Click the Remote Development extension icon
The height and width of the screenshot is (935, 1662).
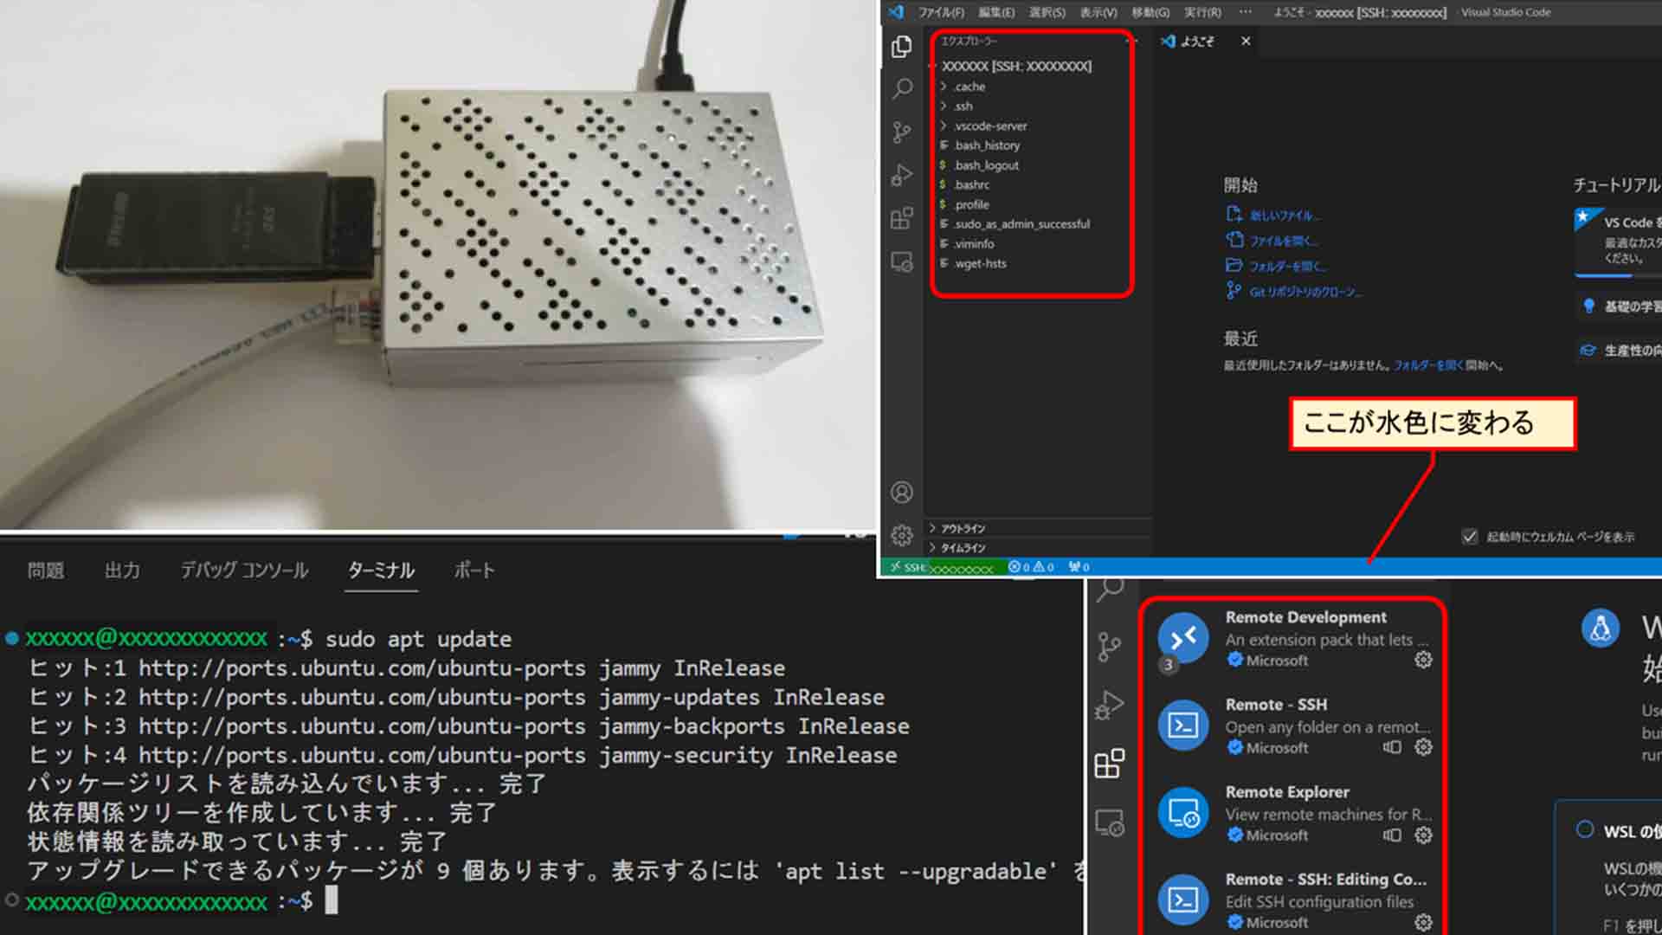[x=1183, y=636]
